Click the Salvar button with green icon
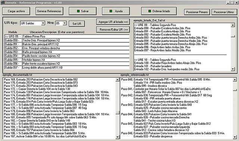The image size is (239, 141). (83, 11)
